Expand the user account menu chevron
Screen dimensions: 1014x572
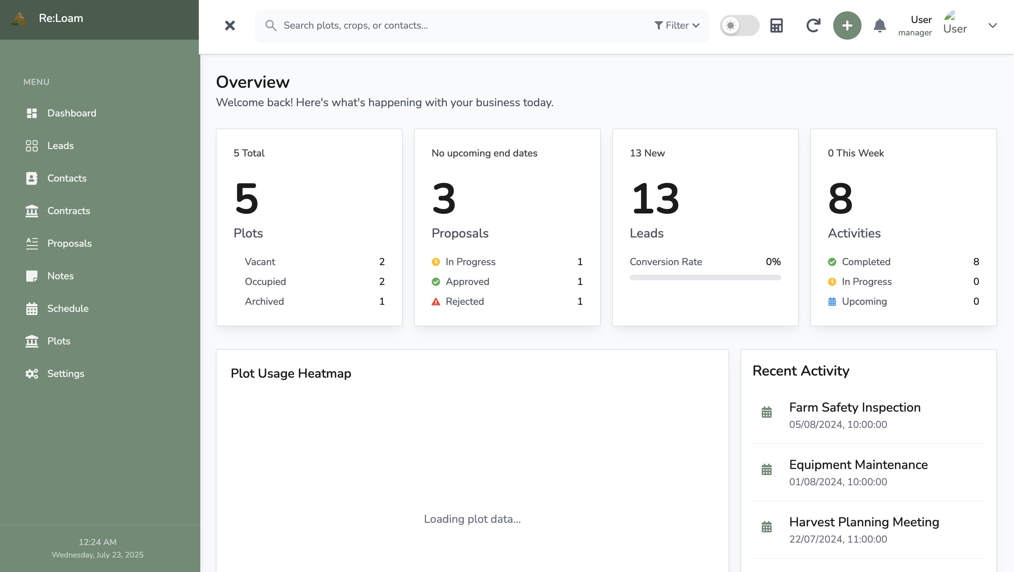[x=993, y=25]
